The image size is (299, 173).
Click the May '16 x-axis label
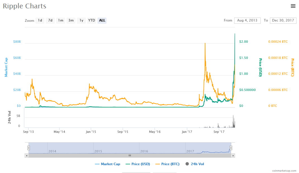click(x=155, y=132)
